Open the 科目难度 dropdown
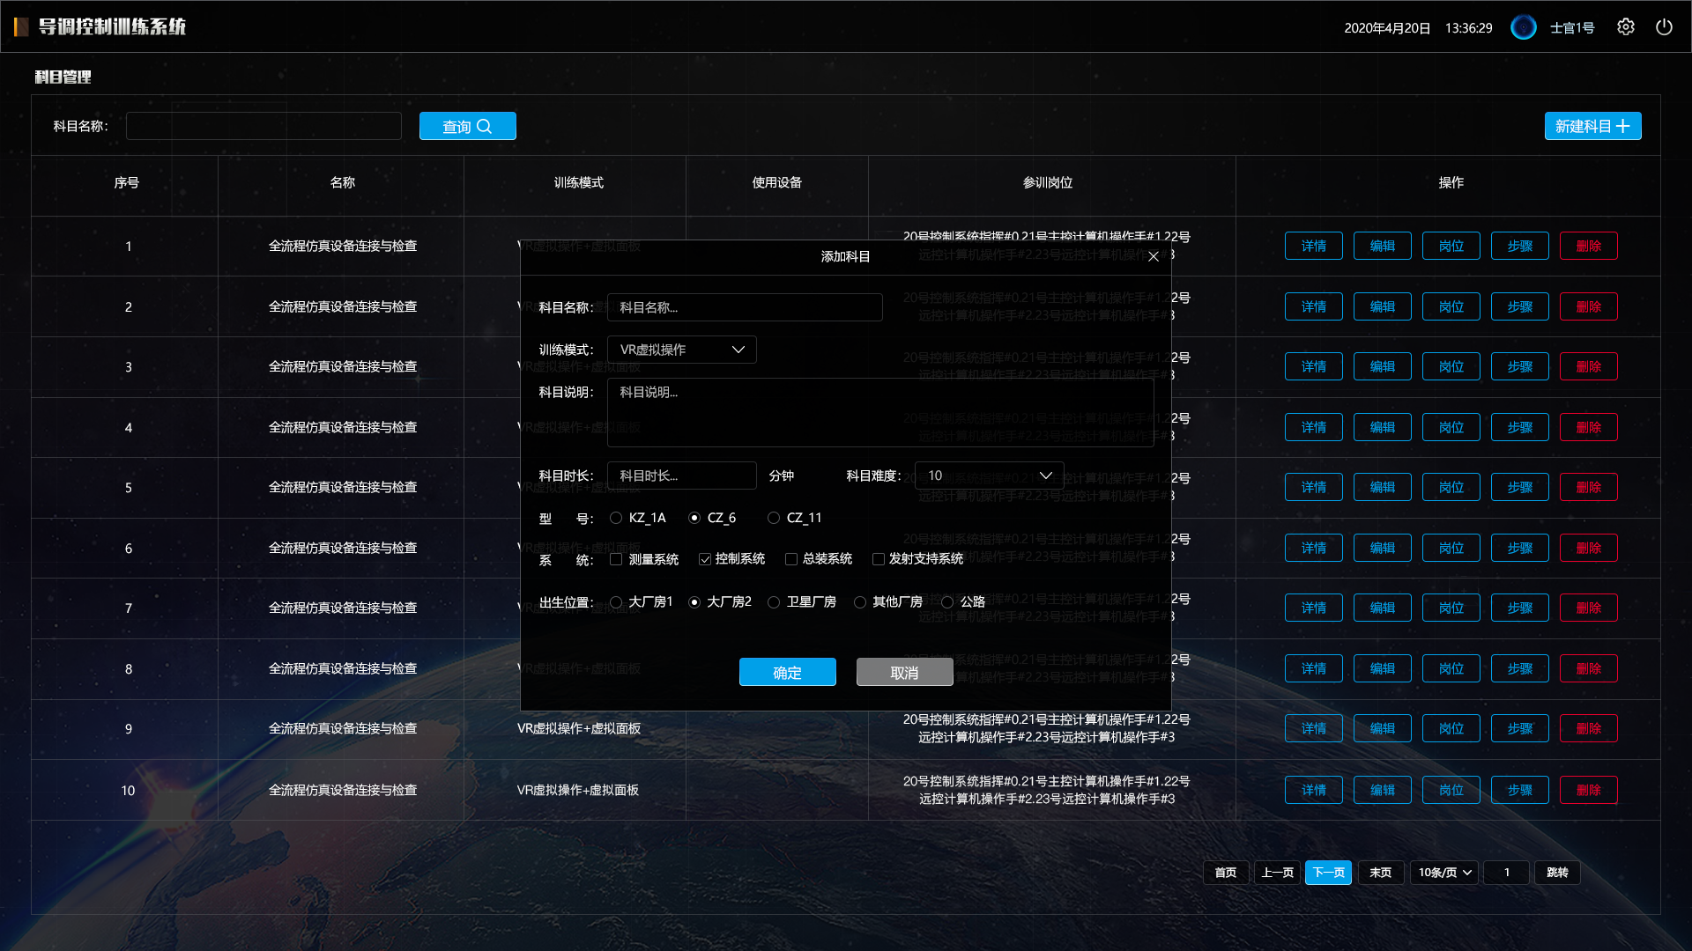 [x=989, y=475]
